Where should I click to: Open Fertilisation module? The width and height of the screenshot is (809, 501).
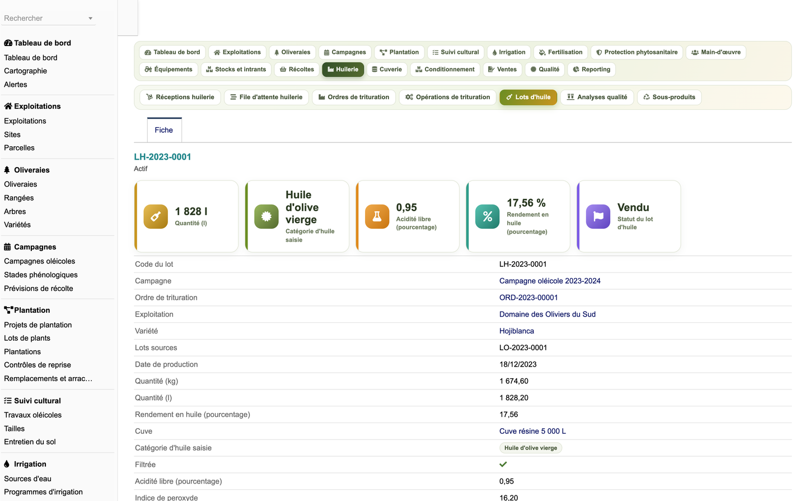click(561, 52)
